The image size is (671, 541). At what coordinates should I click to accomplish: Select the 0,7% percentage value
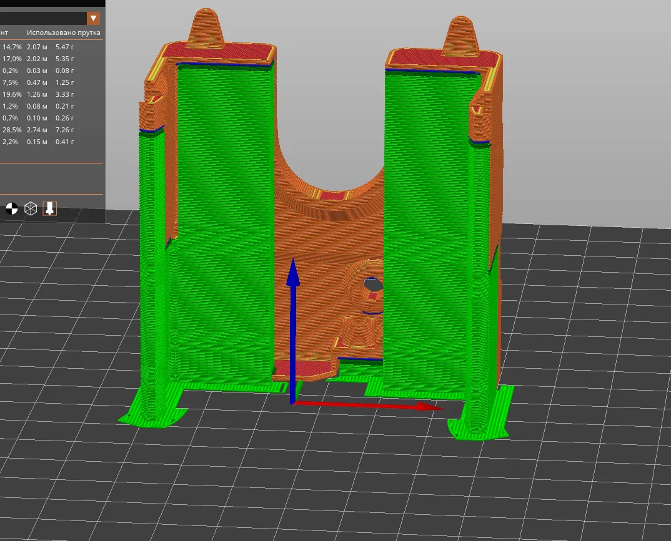click(x=10, y=118)
